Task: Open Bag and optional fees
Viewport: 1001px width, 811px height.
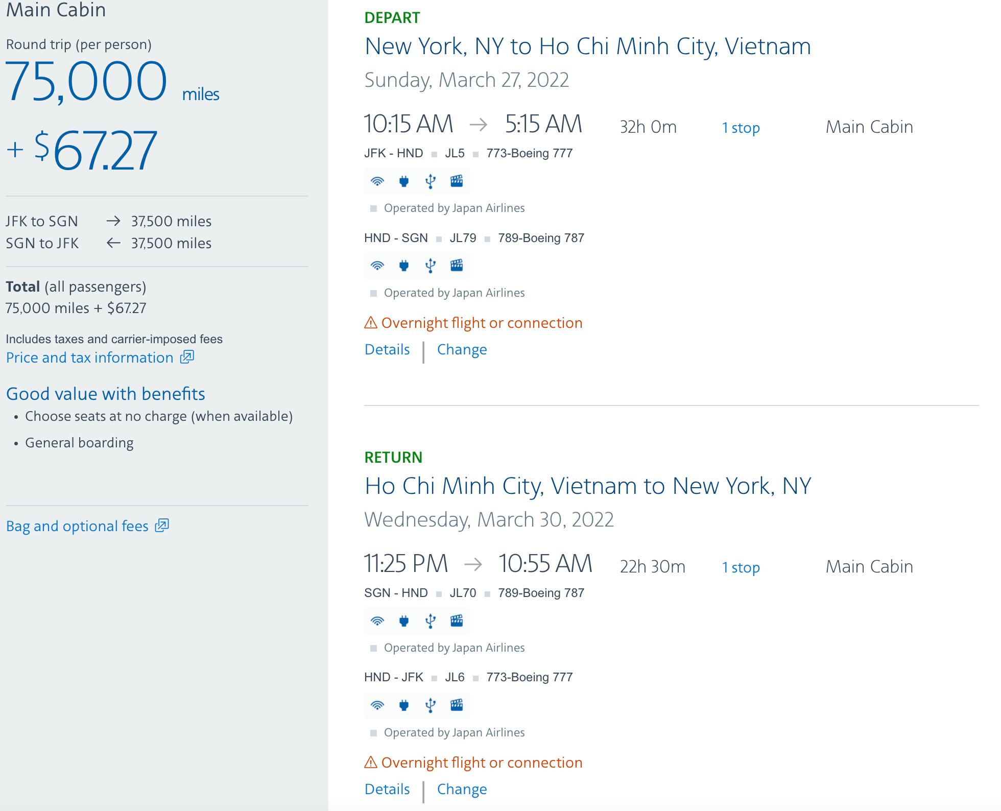Action: coord(77,526)
